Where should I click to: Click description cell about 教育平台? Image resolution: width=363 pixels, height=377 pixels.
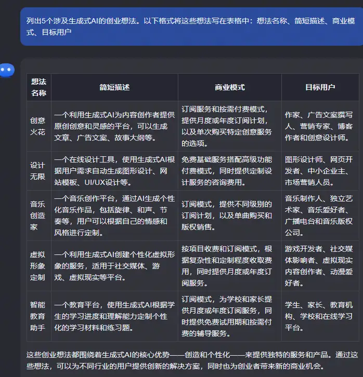[114, 316]
